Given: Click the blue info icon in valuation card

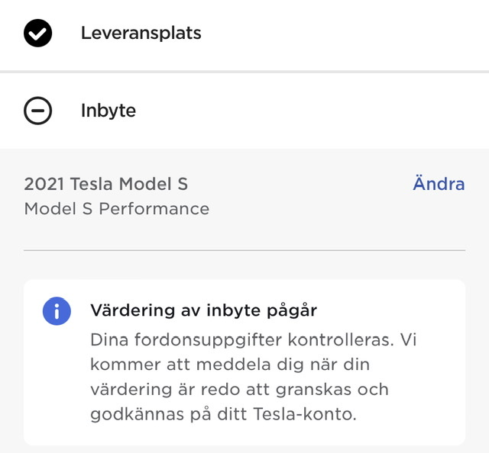Looking at the screenshot, I should click(x=57, y=311).
